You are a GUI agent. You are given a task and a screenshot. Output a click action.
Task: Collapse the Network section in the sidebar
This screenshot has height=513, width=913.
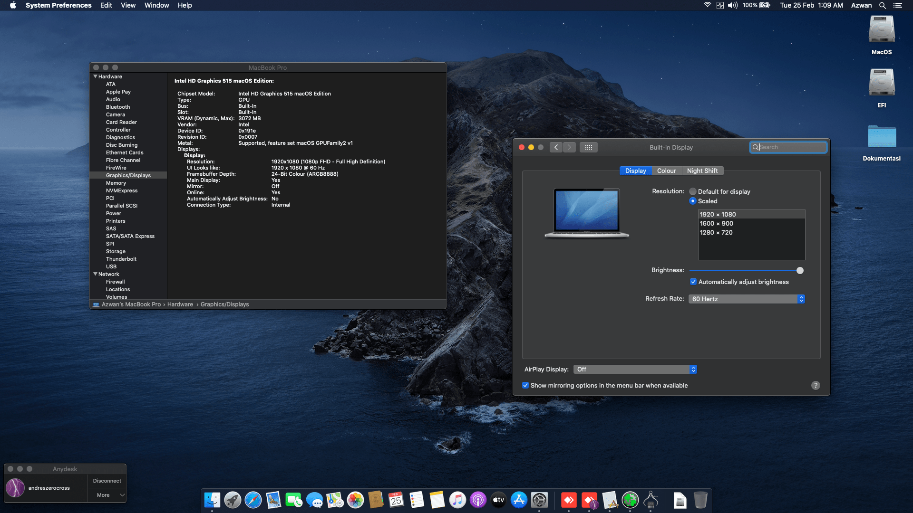96,274
